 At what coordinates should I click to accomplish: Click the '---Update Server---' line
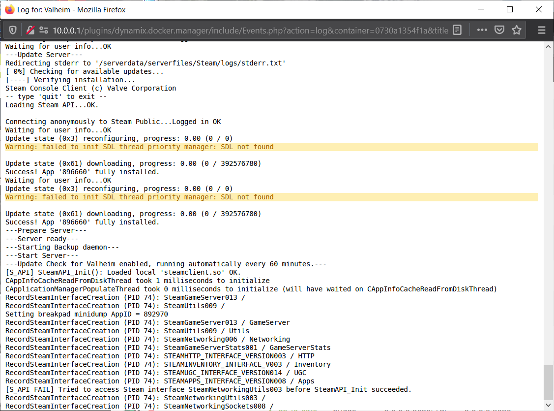[x=44, y=55]
